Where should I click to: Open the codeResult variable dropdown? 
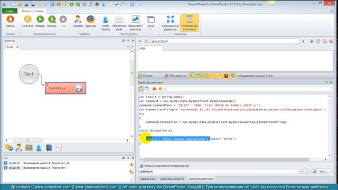coord(301,172)
